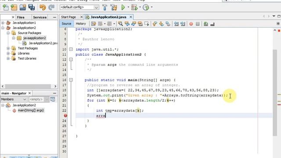Close the main - Navigator panel

29,93
